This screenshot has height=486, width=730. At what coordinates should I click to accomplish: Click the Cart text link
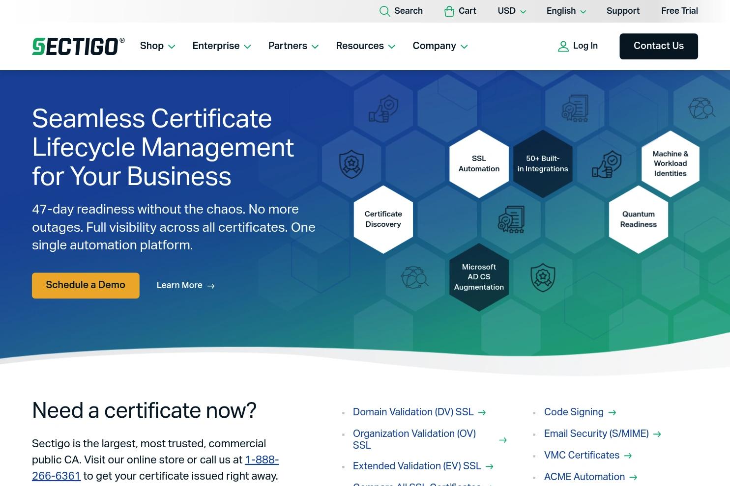point(467,11)
